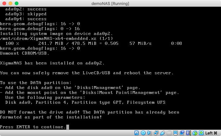
Task: Click the network adapters status icon
Action: point(156,133)
